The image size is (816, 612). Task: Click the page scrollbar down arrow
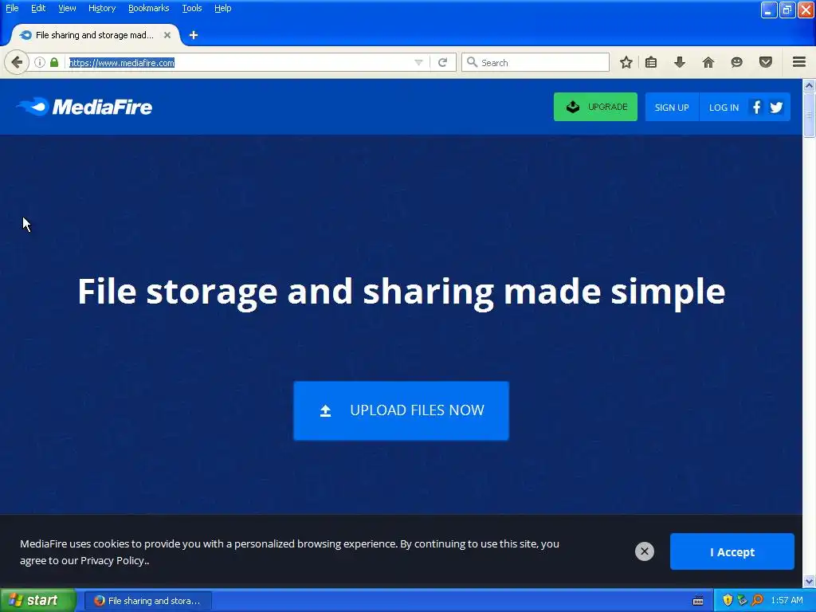click(x=810, y=581)
